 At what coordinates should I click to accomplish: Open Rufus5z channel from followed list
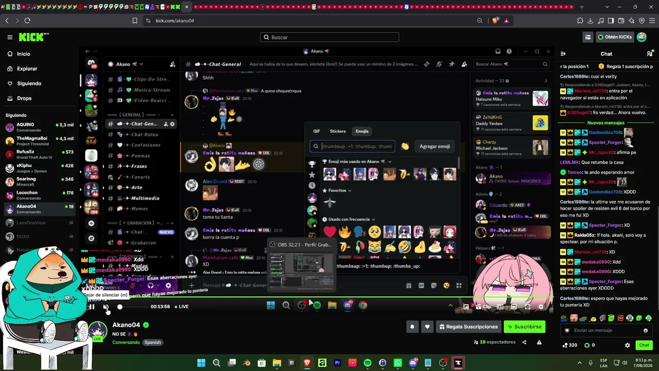coord(40,155)
